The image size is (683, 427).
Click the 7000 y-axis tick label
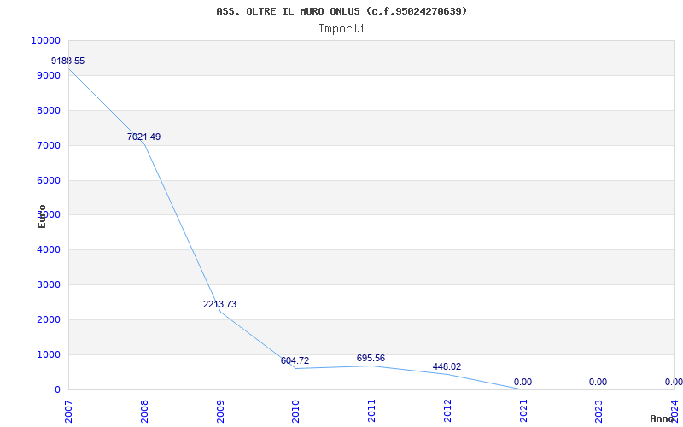click(x=48, y=145)
